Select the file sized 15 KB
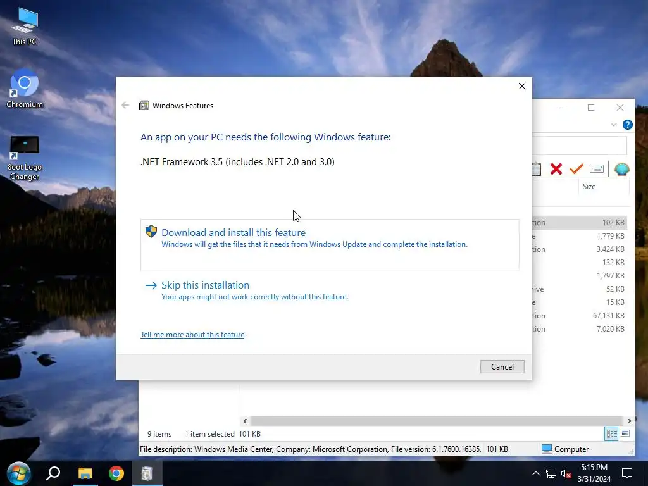 point(580,302)
